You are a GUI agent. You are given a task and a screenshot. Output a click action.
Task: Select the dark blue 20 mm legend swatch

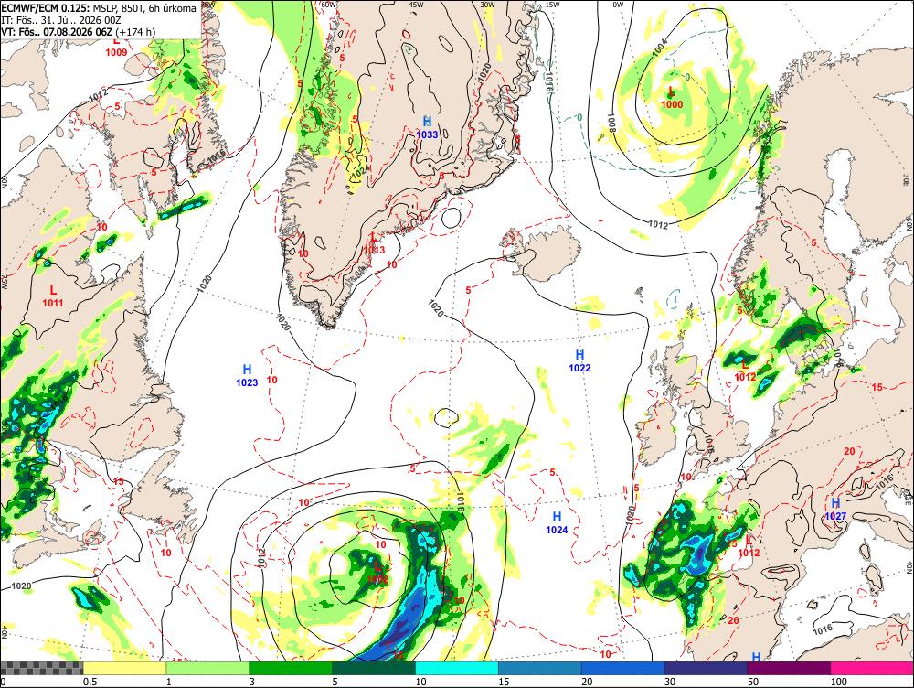(623, 668)
